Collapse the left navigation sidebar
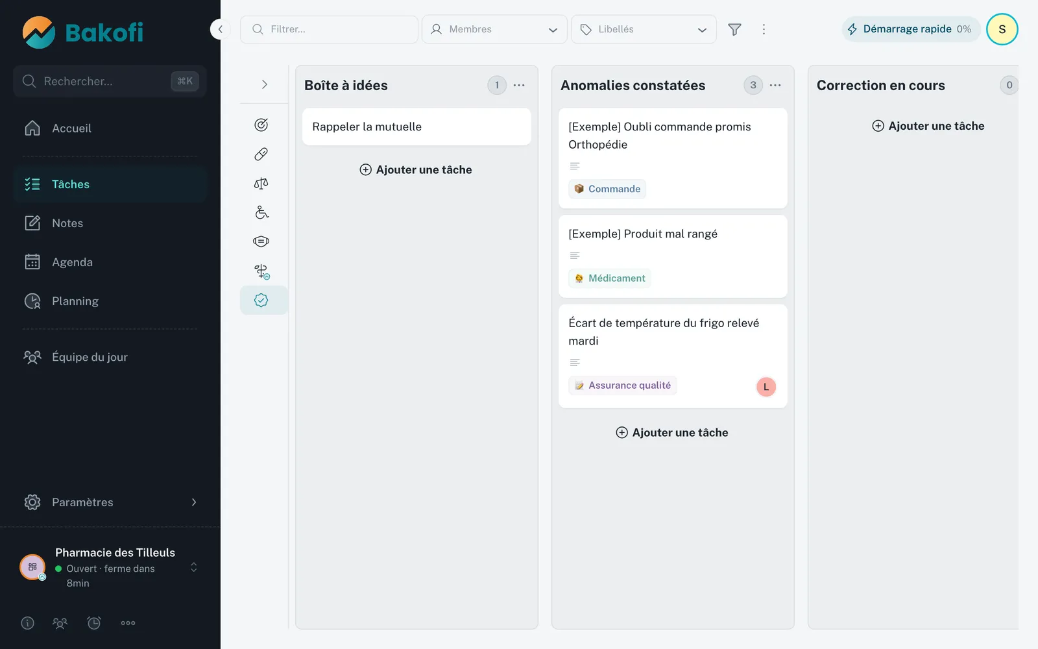This screenshot has width=1038, height=649. point(220,29)
